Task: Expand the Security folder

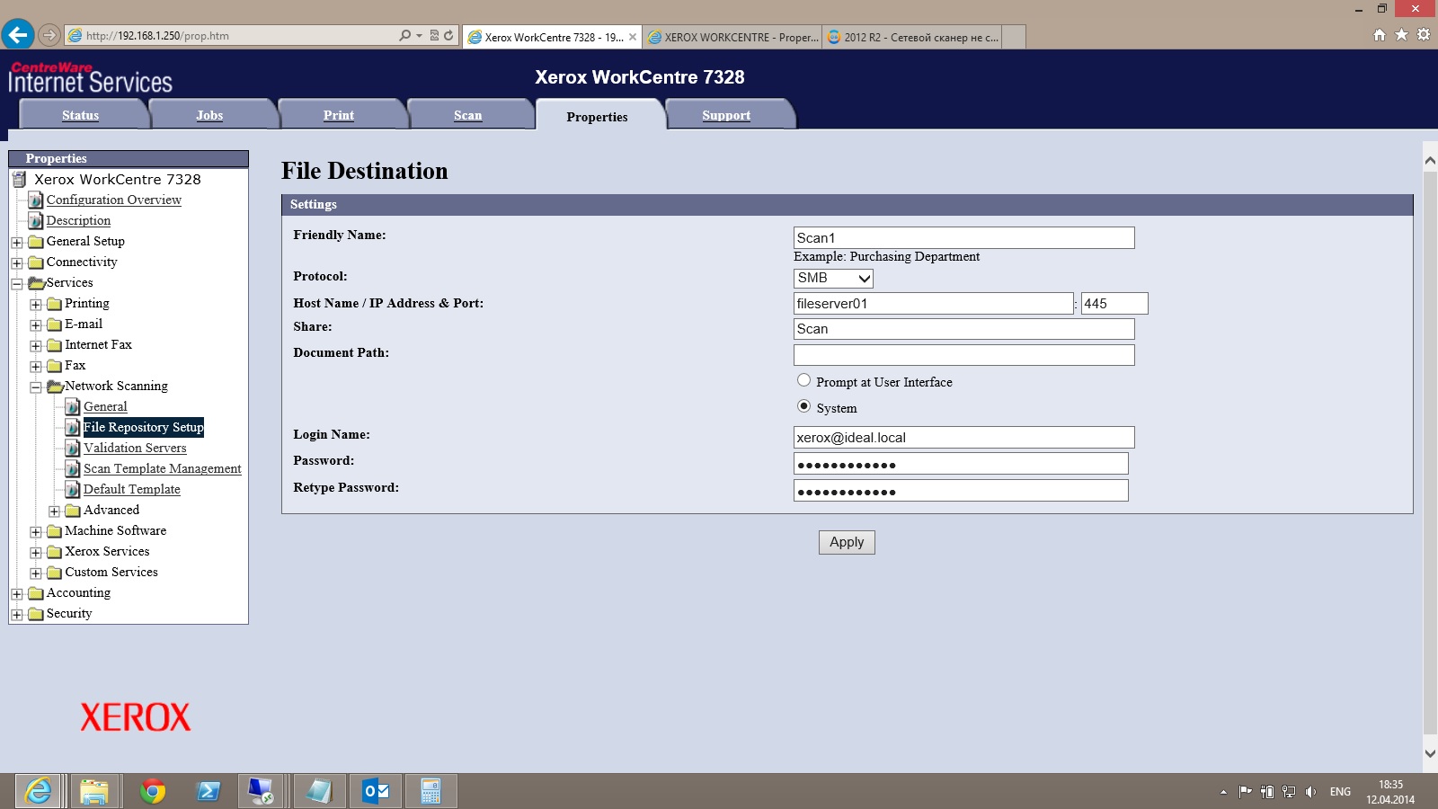Action: tap(17, 615)
